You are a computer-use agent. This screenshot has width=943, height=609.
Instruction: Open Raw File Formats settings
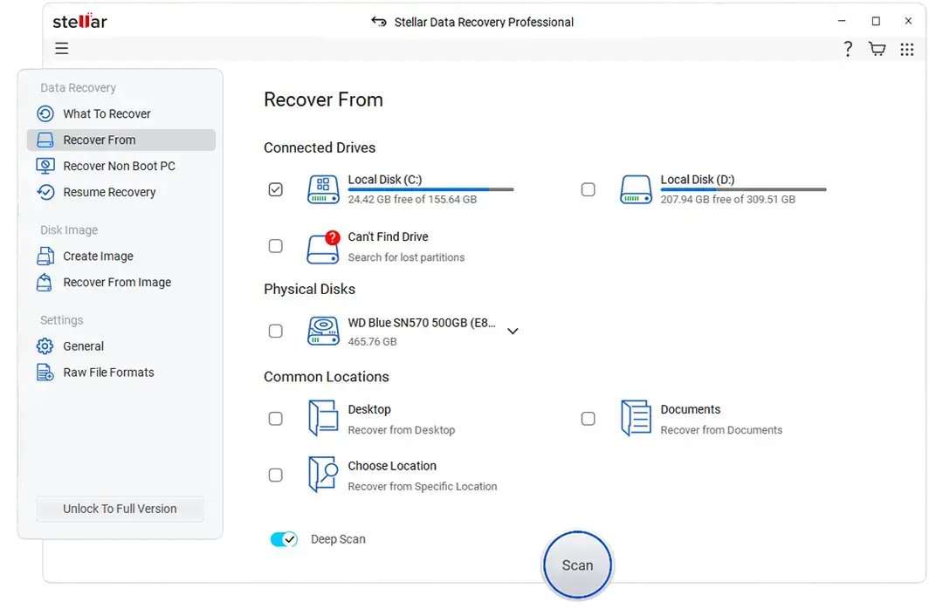tap(108, 373)
